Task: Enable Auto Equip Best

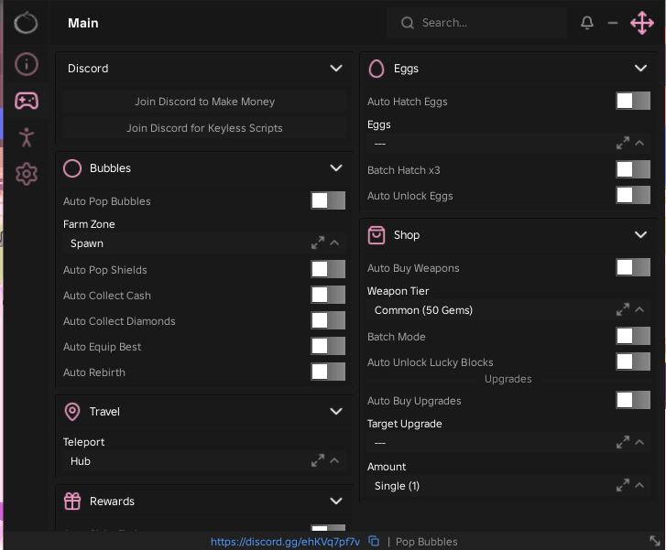Action: [x=328, y=346]
